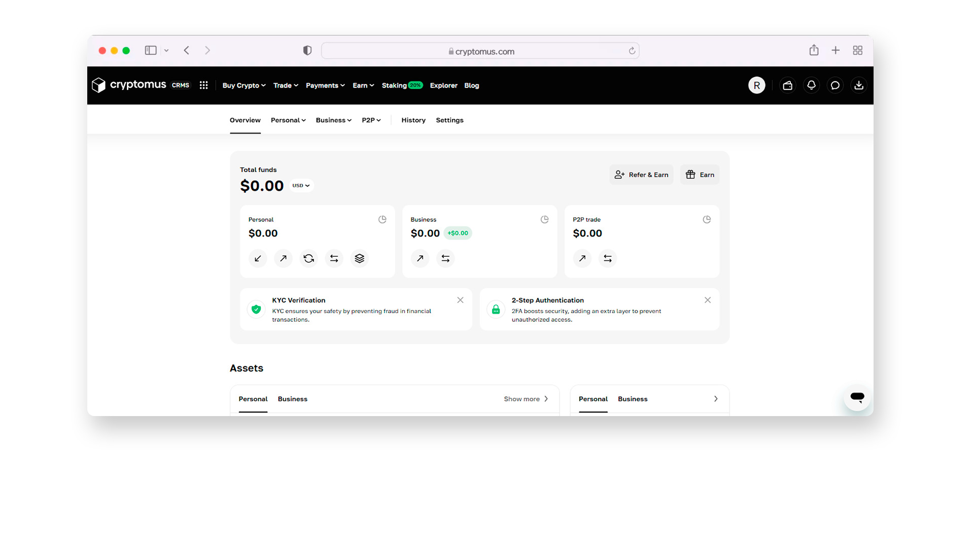Click the Personal wallet staking layers icon

coord(359,258)
